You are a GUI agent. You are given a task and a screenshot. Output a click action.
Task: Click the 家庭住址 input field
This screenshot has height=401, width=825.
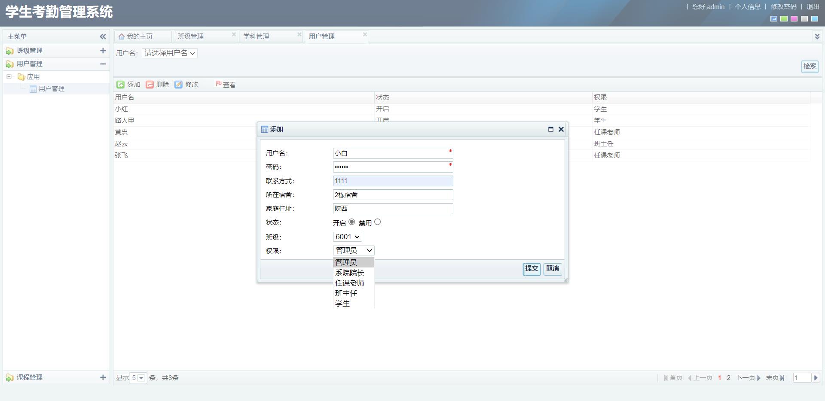point(393,209)
